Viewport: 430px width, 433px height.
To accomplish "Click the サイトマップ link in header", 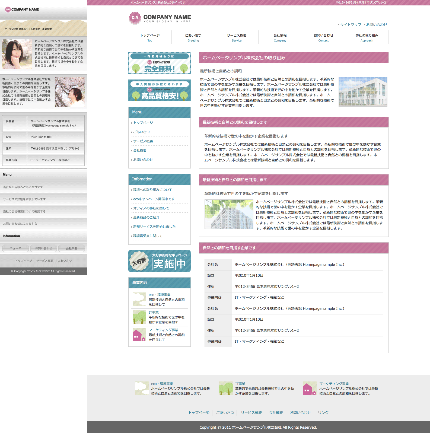I will (351, 25).
